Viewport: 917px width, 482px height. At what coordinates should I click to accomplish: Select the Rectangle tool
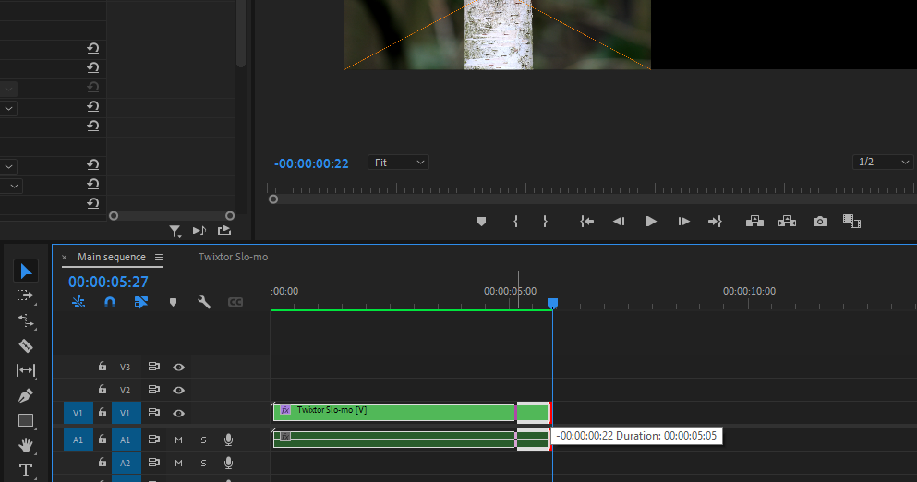point(25,420)
